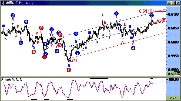Click the 0.5950 price axis value
181x101 pixels.
coord(173,56)
